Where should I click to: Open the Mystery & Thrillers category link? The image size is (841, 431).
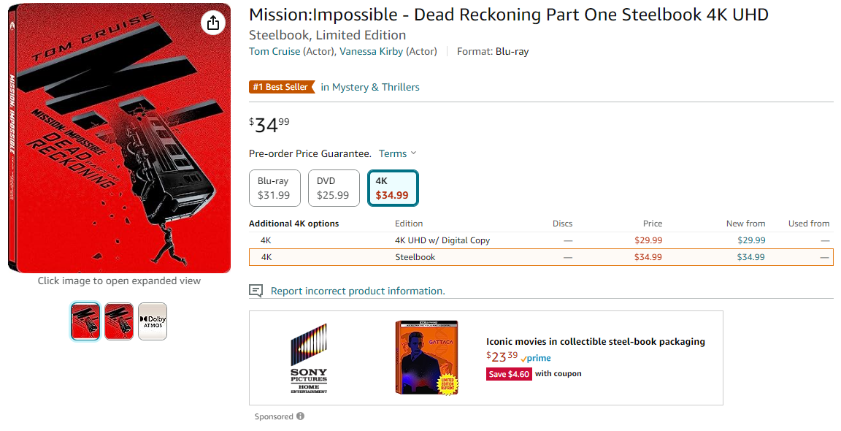point(375,87)
